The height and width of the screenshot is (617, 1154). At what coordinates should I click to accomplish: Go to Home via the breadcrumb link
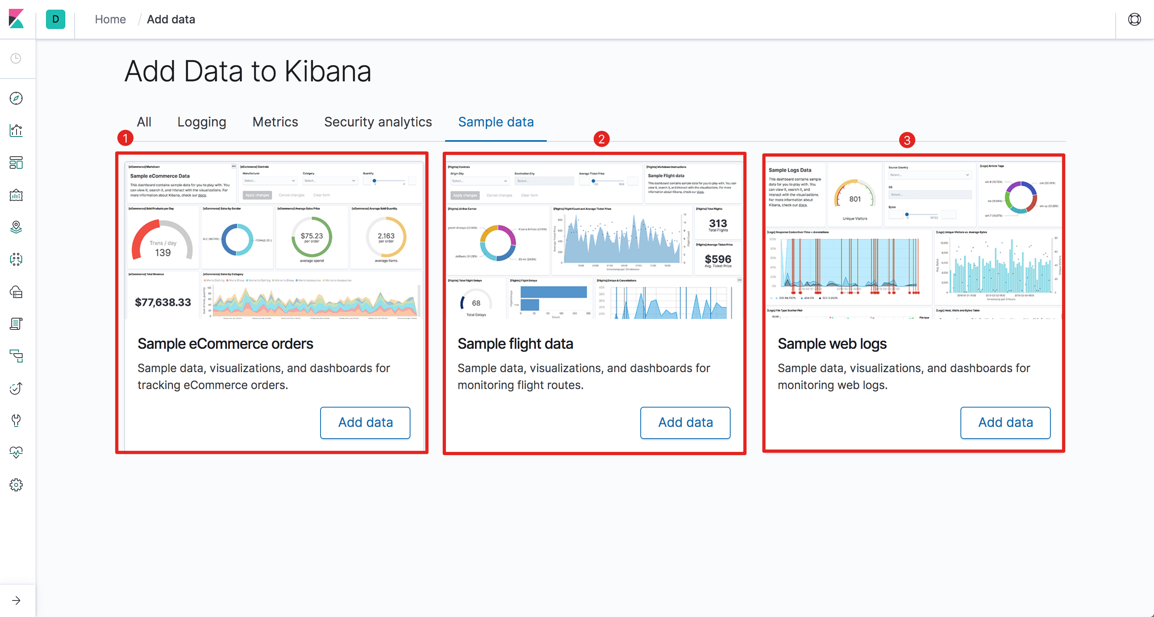(x=110, y=19)
